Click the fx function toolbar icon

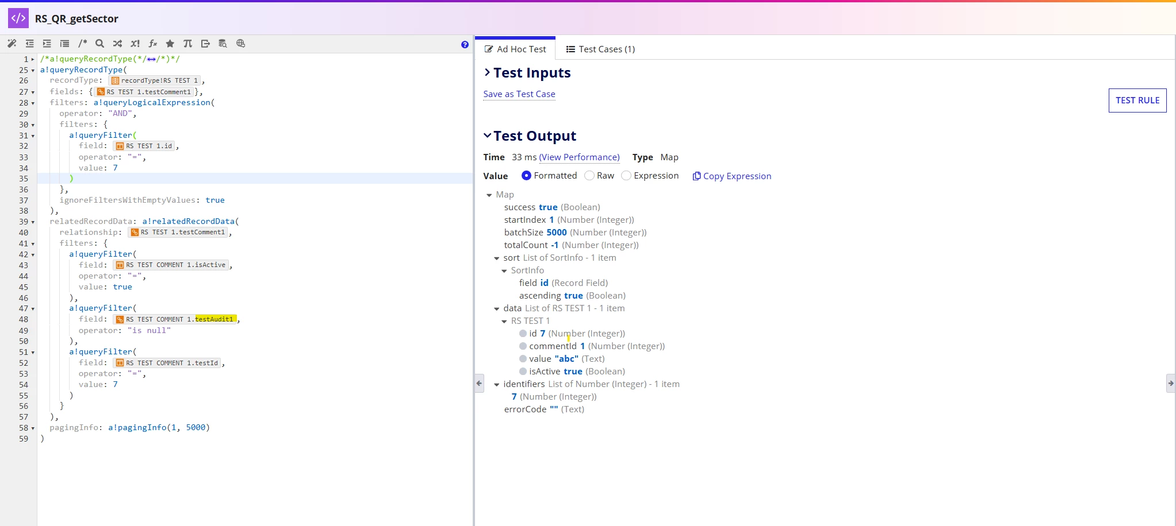pyautogui.click(x=152, y=44)
